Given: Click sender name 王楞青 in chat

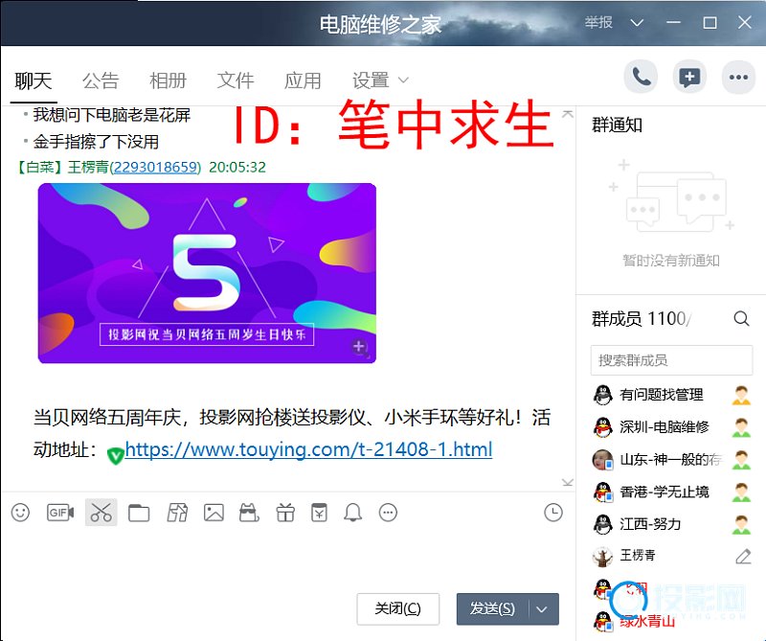Looking at the screenshot, I should click(x=88, y=168).
